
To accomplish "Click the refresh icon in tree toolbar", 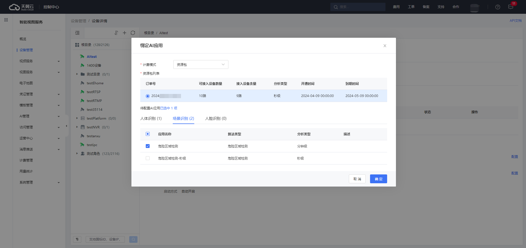I will click(133, 33).
